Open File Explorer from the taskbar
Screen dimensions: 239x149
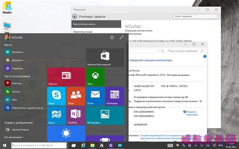click(x=92, y=145)
